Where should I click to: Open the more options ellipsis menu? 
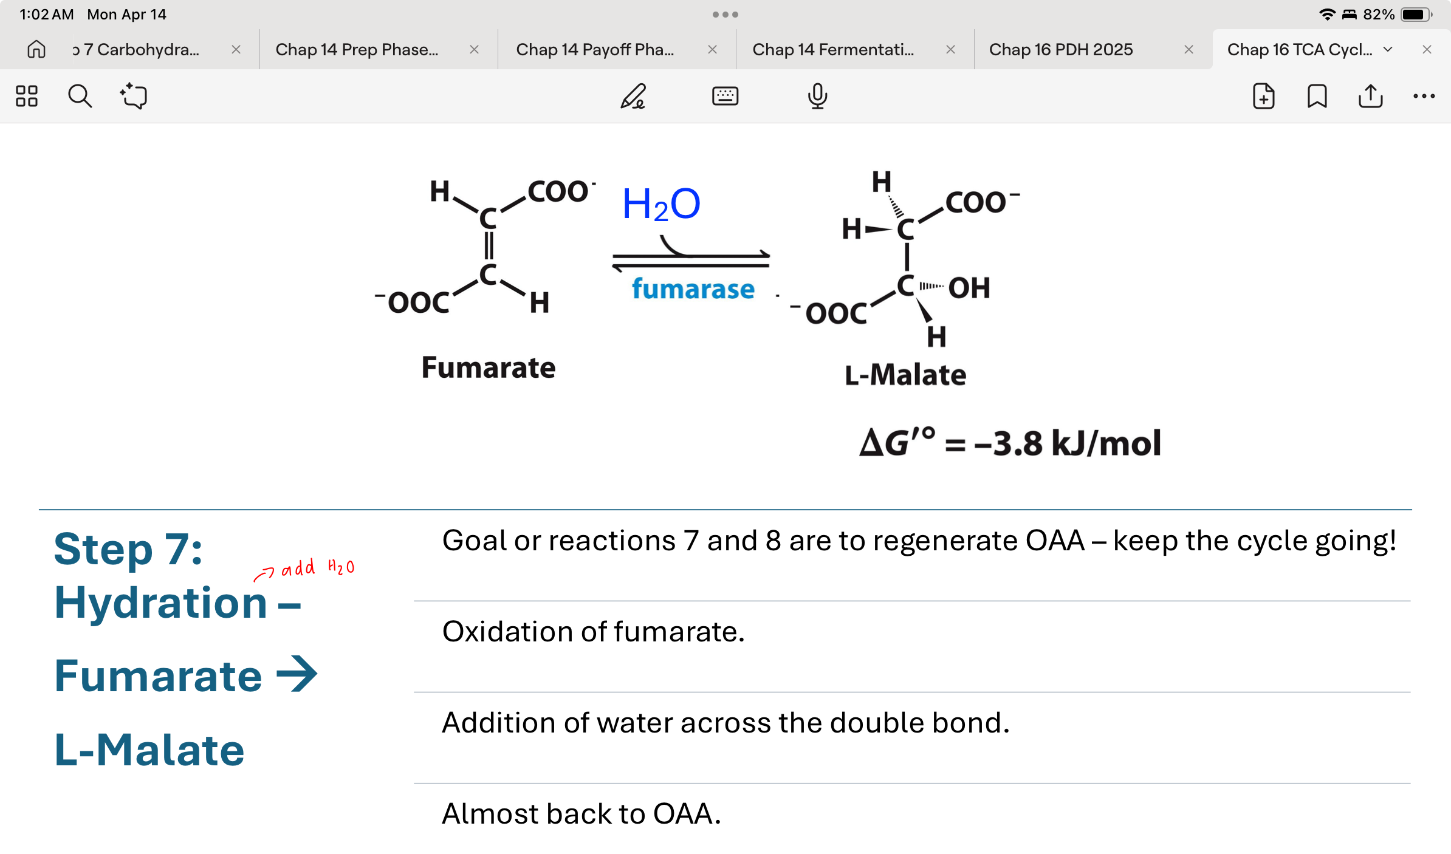(x=1424, y=96)
